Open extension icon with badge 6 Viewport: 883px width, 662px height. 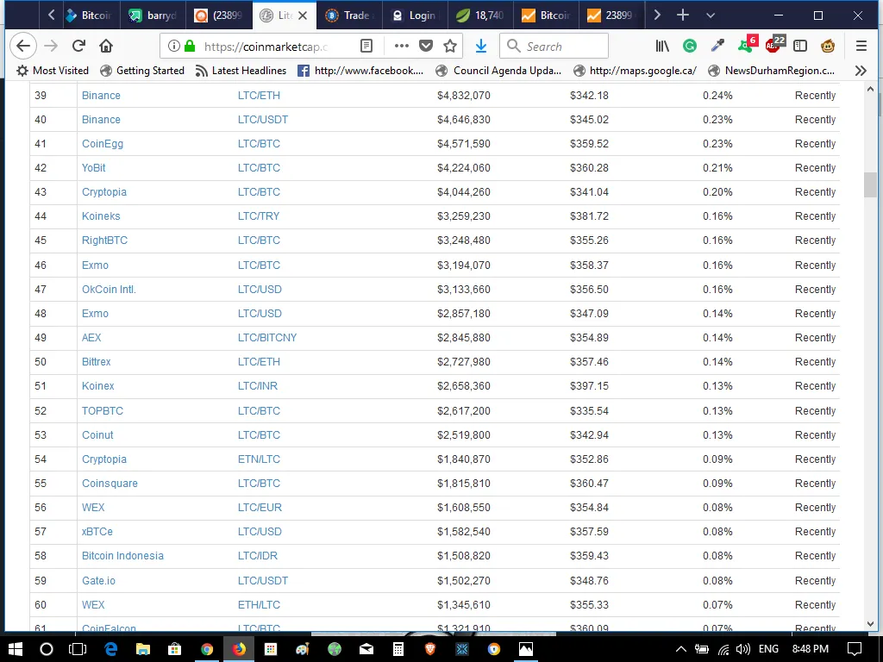(748, 45)
